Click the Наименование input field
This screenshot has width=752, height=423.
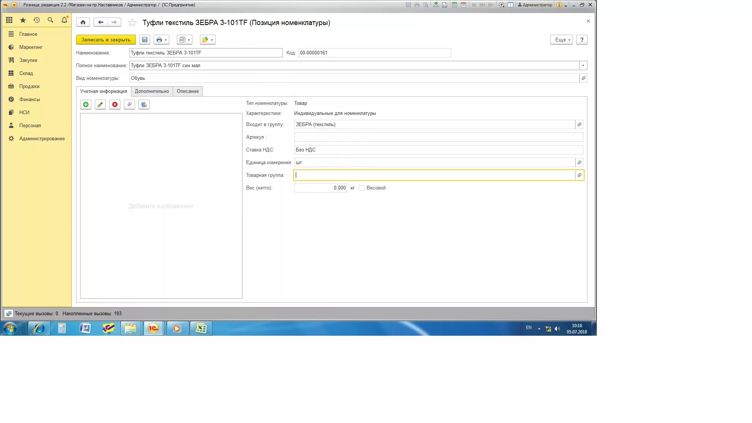[206, 53]
